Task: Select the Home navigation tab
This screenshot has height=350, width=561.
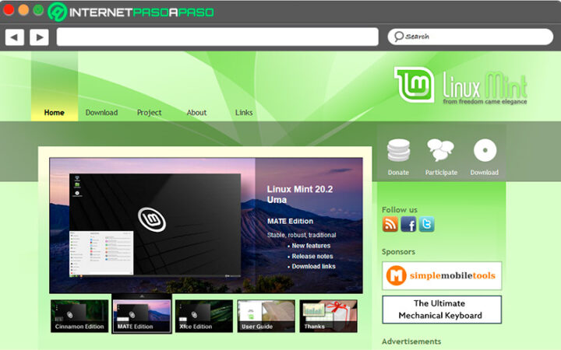Action: click(x=55, y=113)
